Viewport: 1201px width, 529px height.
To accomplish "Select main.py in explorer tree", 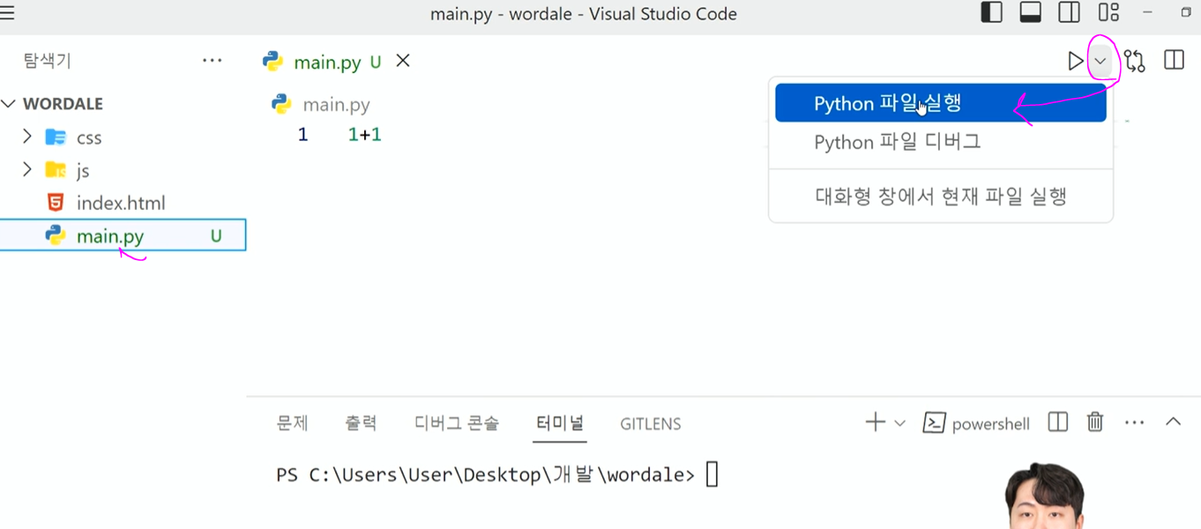I will (123, 235).
